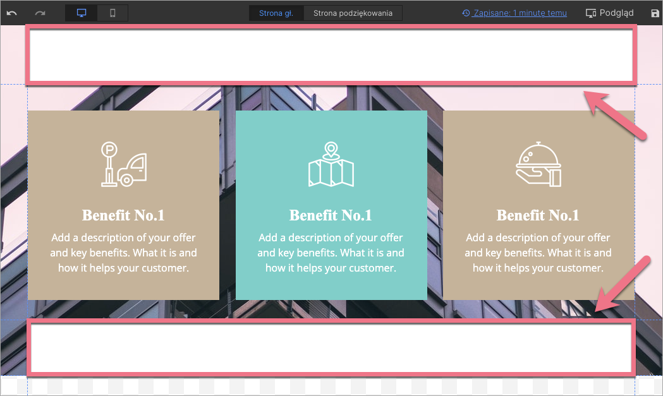
Task: Click the redo arrow icon
Action: click(x=40, y=13)
